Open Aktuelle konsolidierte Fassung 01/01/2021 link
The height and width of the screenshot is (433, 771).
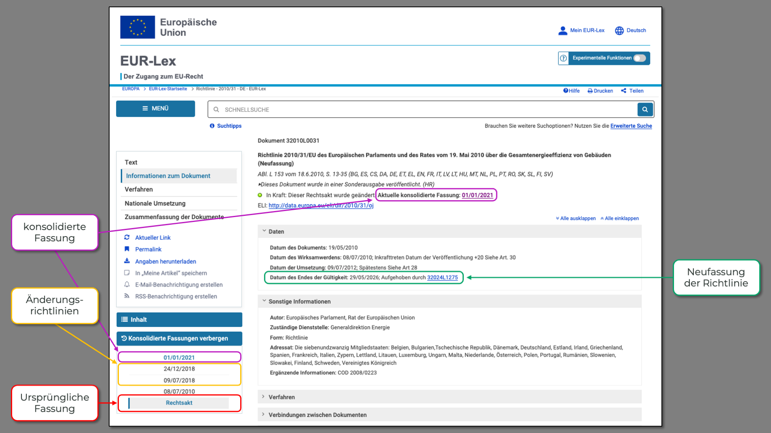pos(477,195)
